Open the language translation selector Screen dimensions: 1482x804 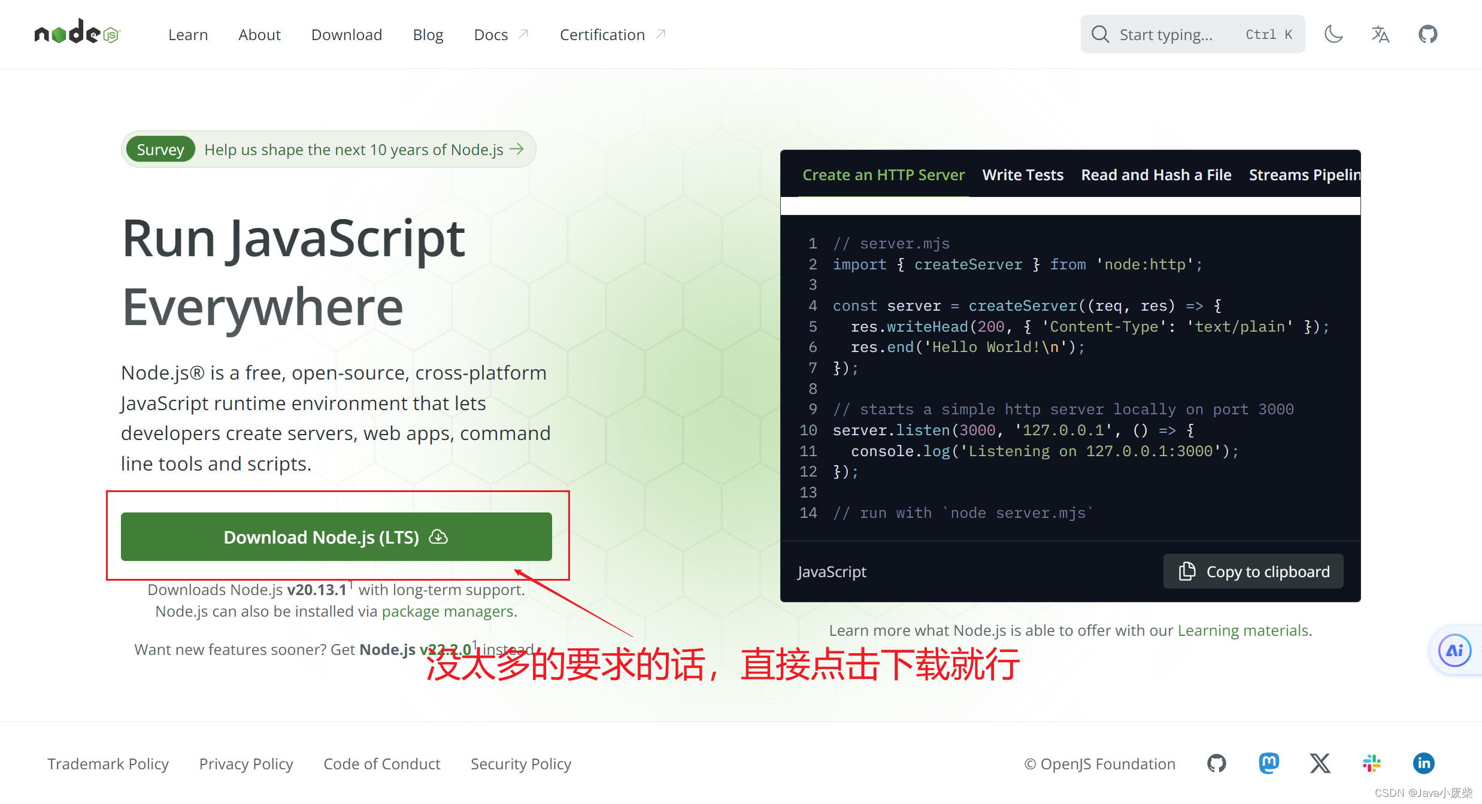pyautogui.click(x=1380, y=34)
